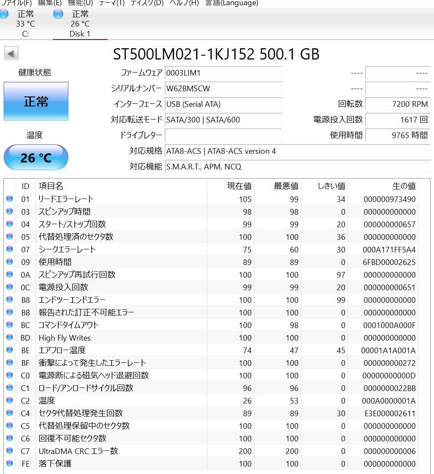The image size is (434, 474).
Task: Click the indicator beside シークエラーレート attribute
Action: click(x=10, y=249)
